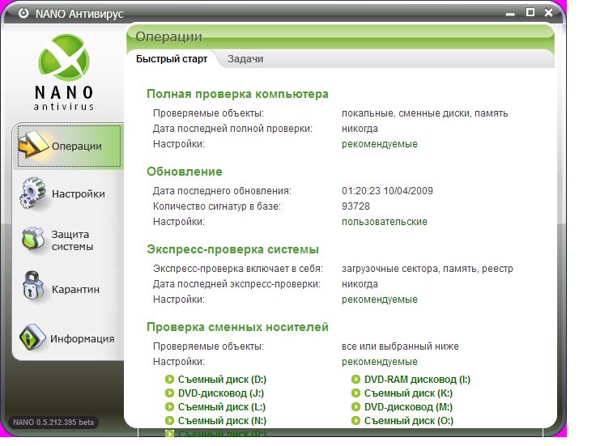Click green arrow icon beside Съемный диск (D:)

click(x=169, y=380)
